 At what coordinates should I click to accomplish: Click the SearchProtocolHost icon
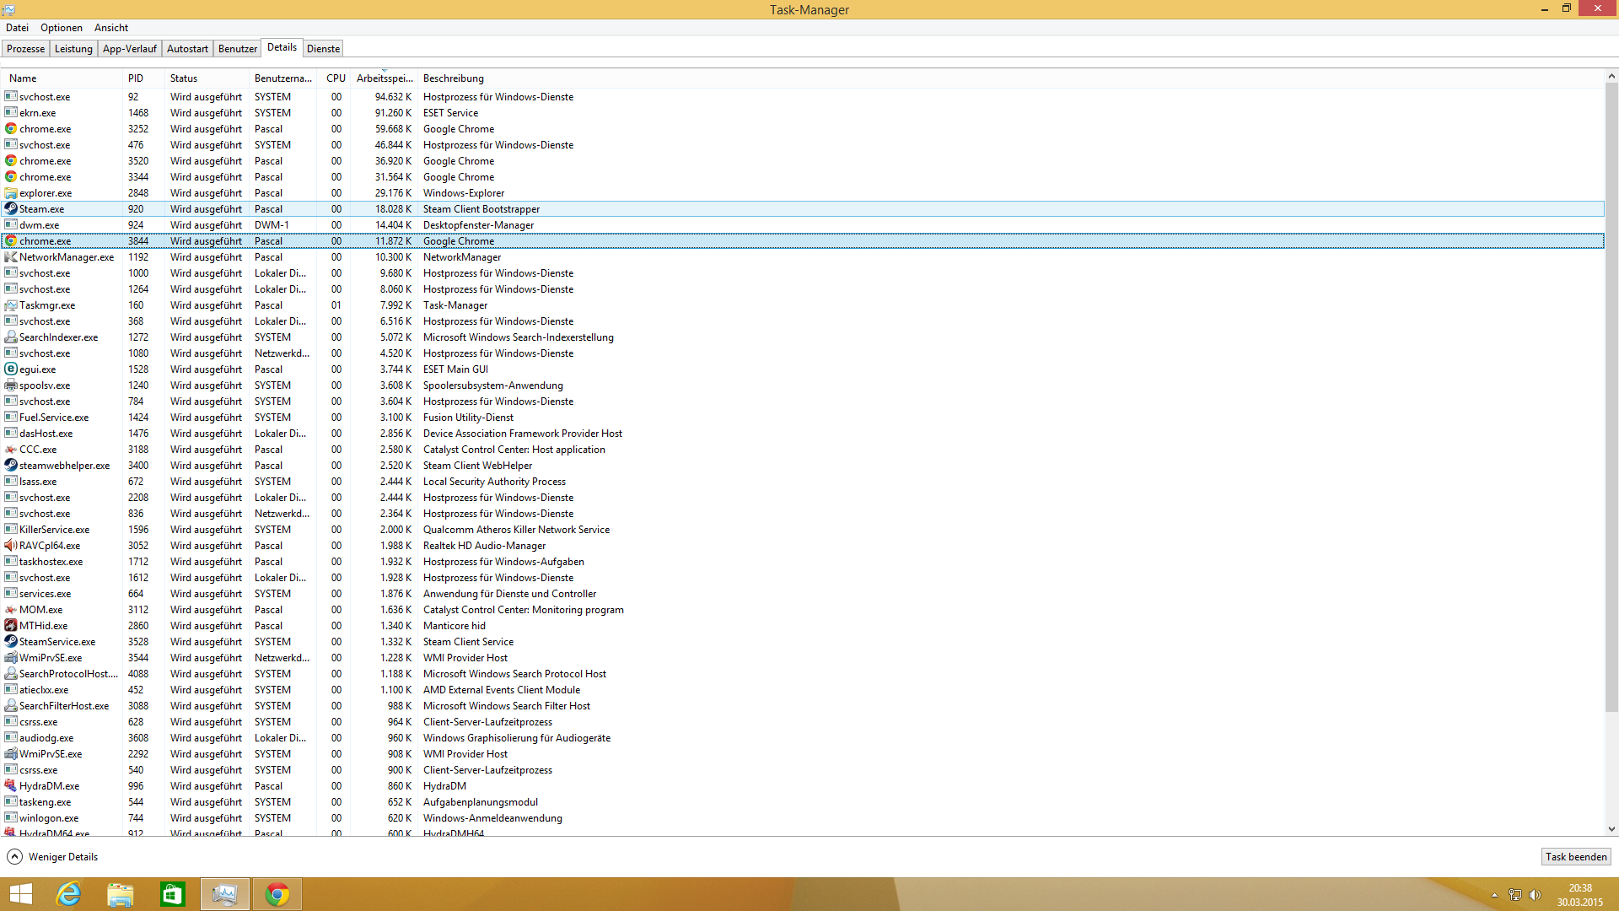[x=11, y=673]
